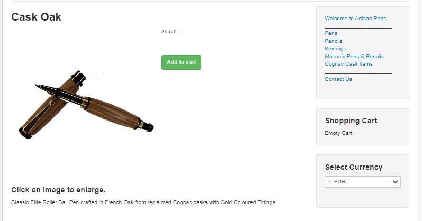The width and height of the screenshot is (422, 221).
Task: Click the 39,50€ price label
Action: point(170,31)
